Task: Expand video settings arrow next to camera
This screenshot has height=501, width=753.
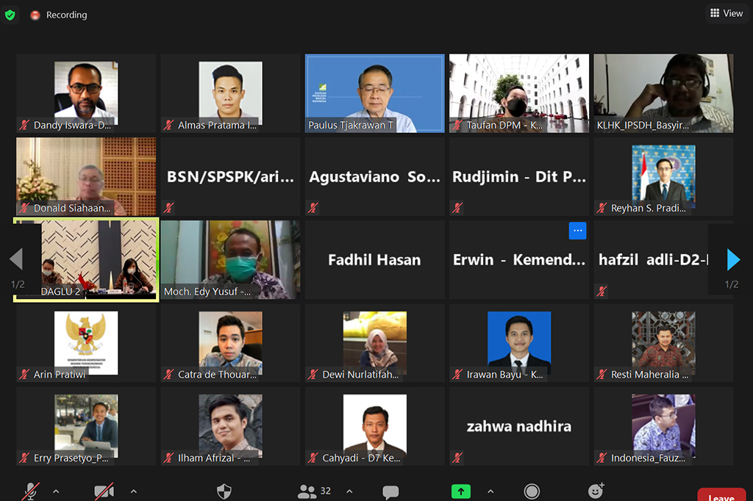Action: pyautogui.click(x=134, y=491)
